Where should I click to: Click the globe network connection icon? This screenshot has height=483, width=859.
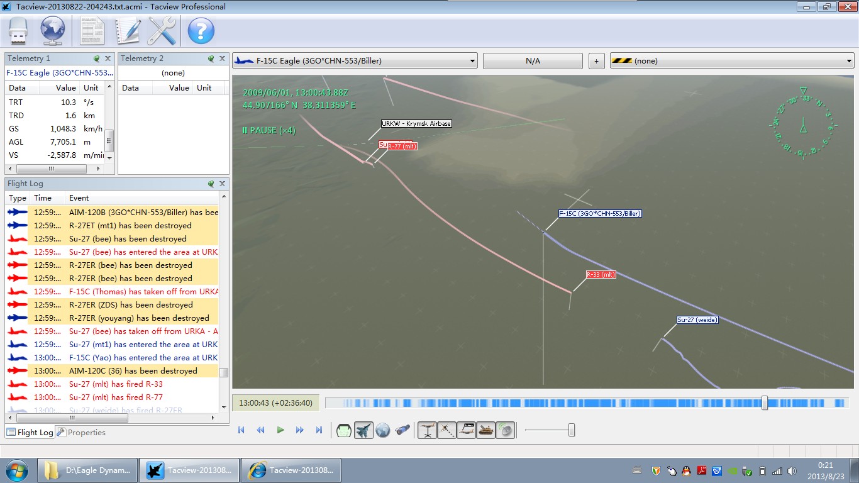click(53, 31)
